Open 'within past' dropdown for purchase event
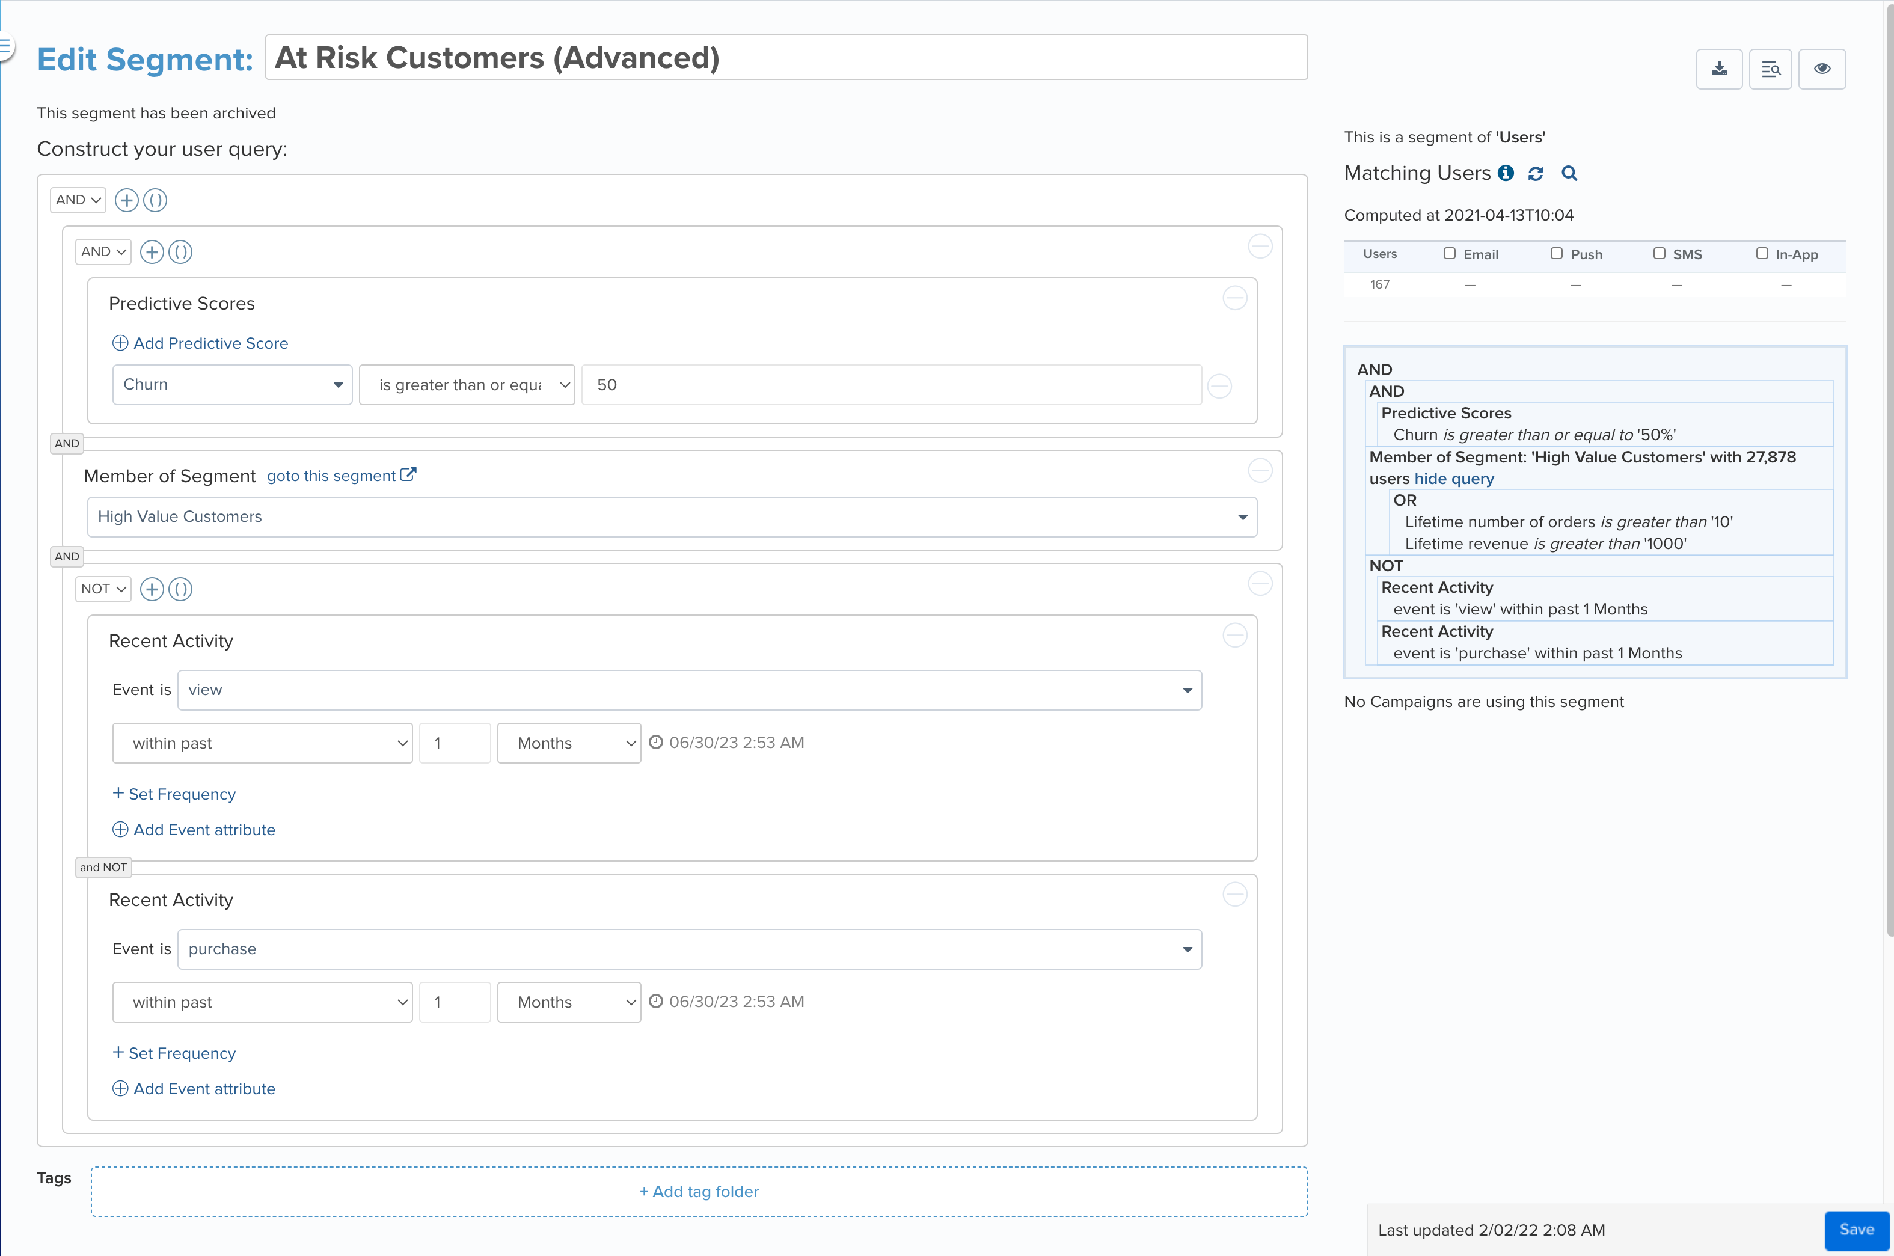 click(x=263, y=1002)
